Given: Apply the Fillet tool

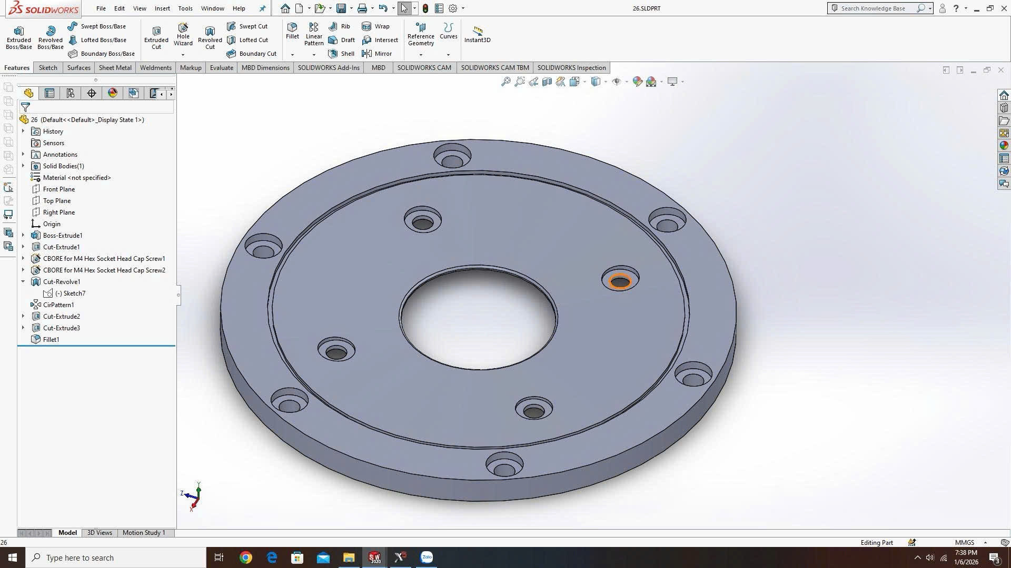Looking at the screenshot, I should coord(292,31).
